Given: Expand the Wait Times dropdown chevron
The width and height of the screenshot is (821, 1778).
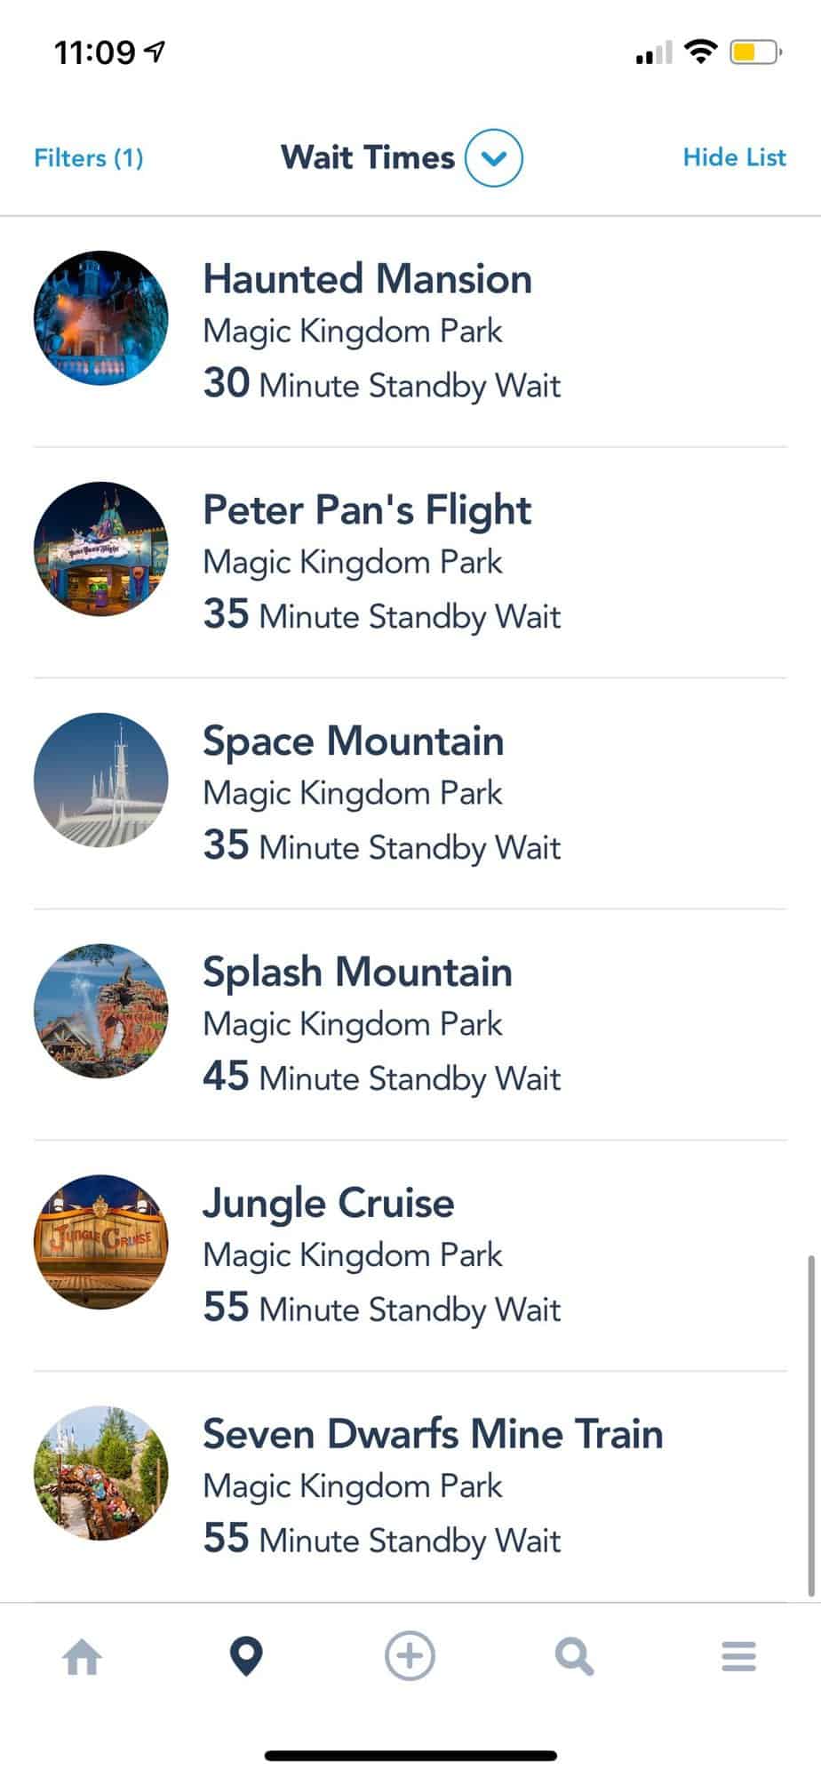Looking at the screenshot, I should click(494, 158).
